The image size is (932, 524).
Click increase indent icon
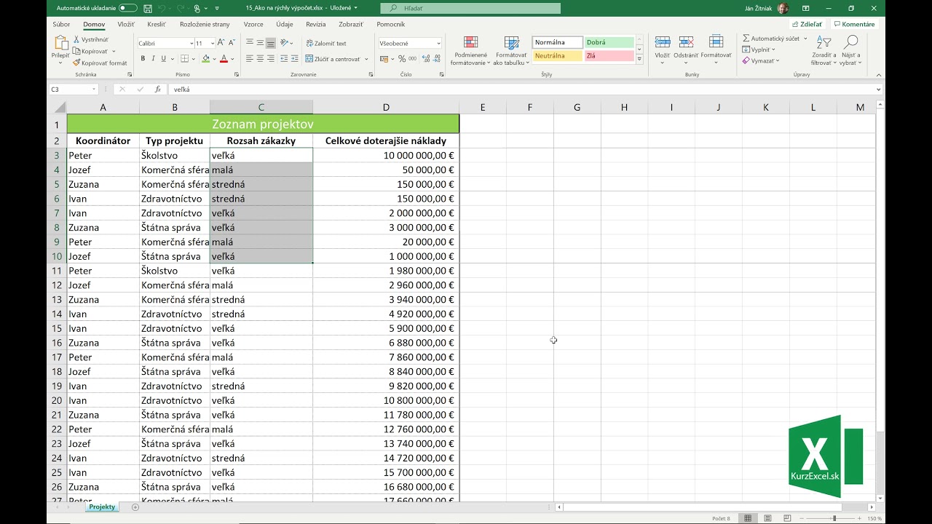coord(296,59)
